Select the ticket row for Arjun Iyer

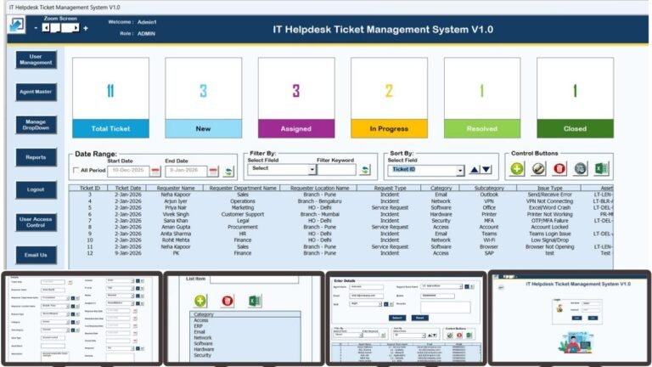[x=340, y=201]
